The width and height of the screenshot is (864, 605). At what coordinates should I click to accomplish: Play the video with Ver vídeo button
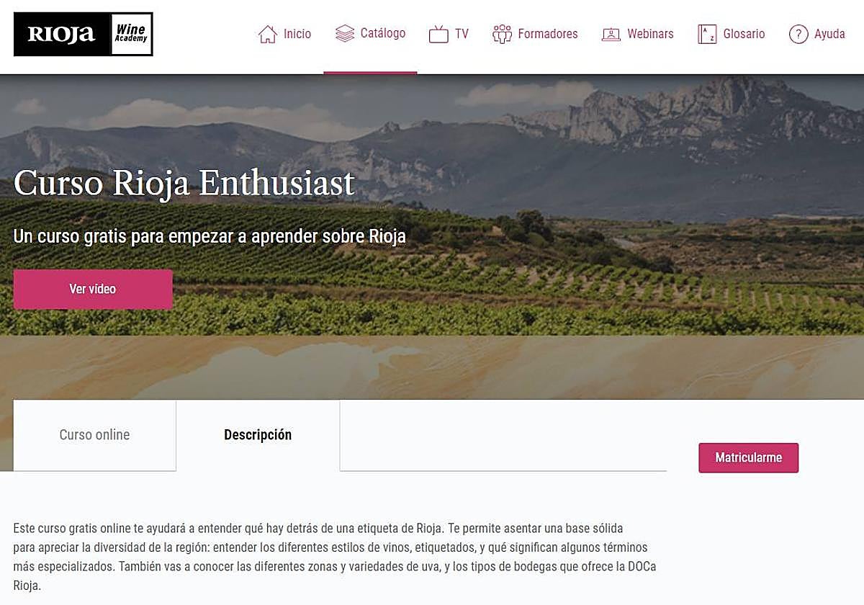(x=93, y=289)
